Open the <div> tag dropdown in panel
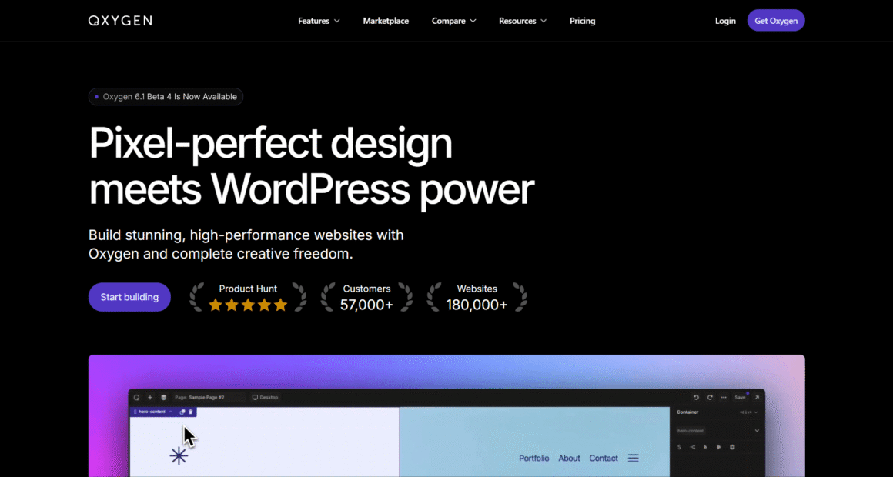The width and height of the screenshot is (893, 477). click(x=748, y=412)
